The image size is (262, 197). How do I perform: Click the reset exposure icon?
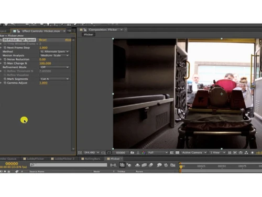[252, 153]
